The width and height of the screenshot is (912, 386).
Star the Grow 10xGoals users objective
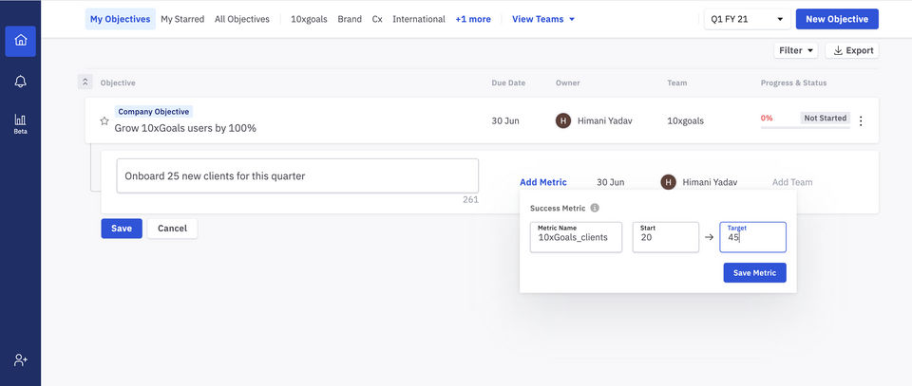(x=104, y=120)
